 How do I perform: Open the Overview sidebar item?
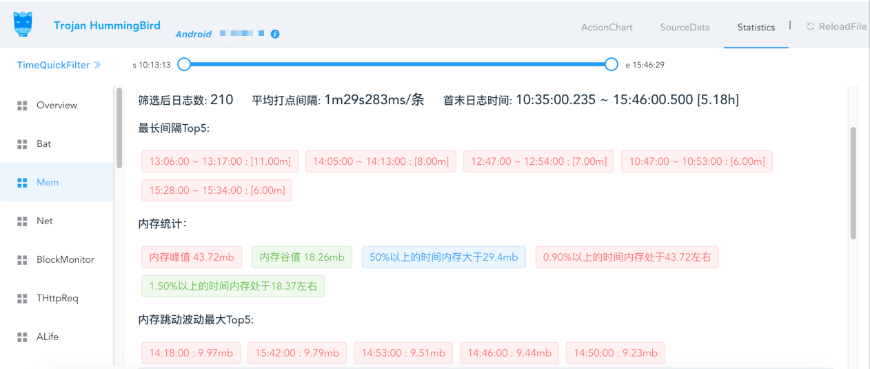(57, 106)
